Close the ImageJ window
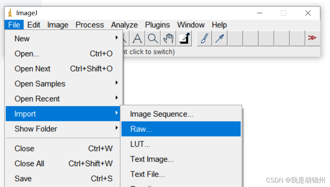This screenshot has width=330, height=187. [x=308, y=13]
